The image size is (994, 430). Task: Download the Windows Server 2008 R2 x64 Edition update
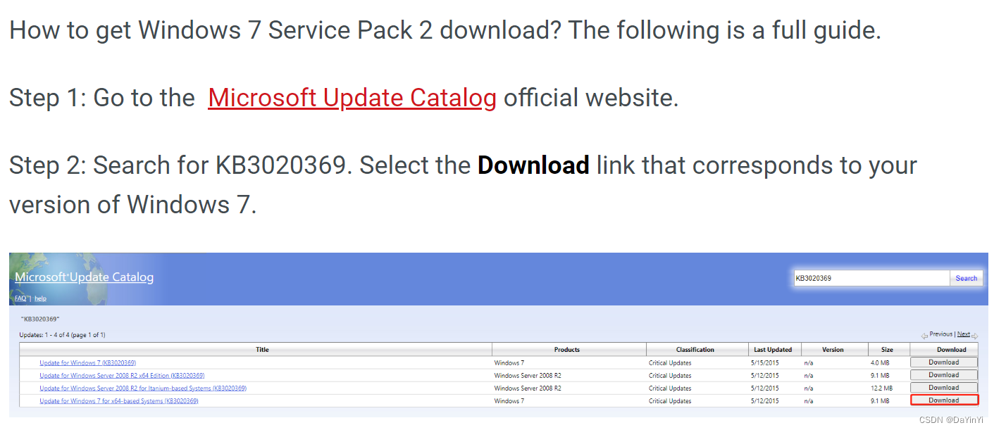coord(943,374)
